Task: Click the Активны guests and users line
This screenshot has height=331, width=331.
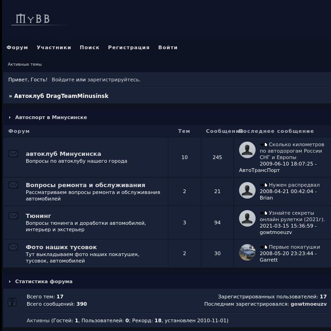Action: point(127,320)
